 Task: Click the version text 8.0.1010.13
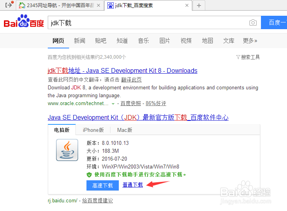115,143
